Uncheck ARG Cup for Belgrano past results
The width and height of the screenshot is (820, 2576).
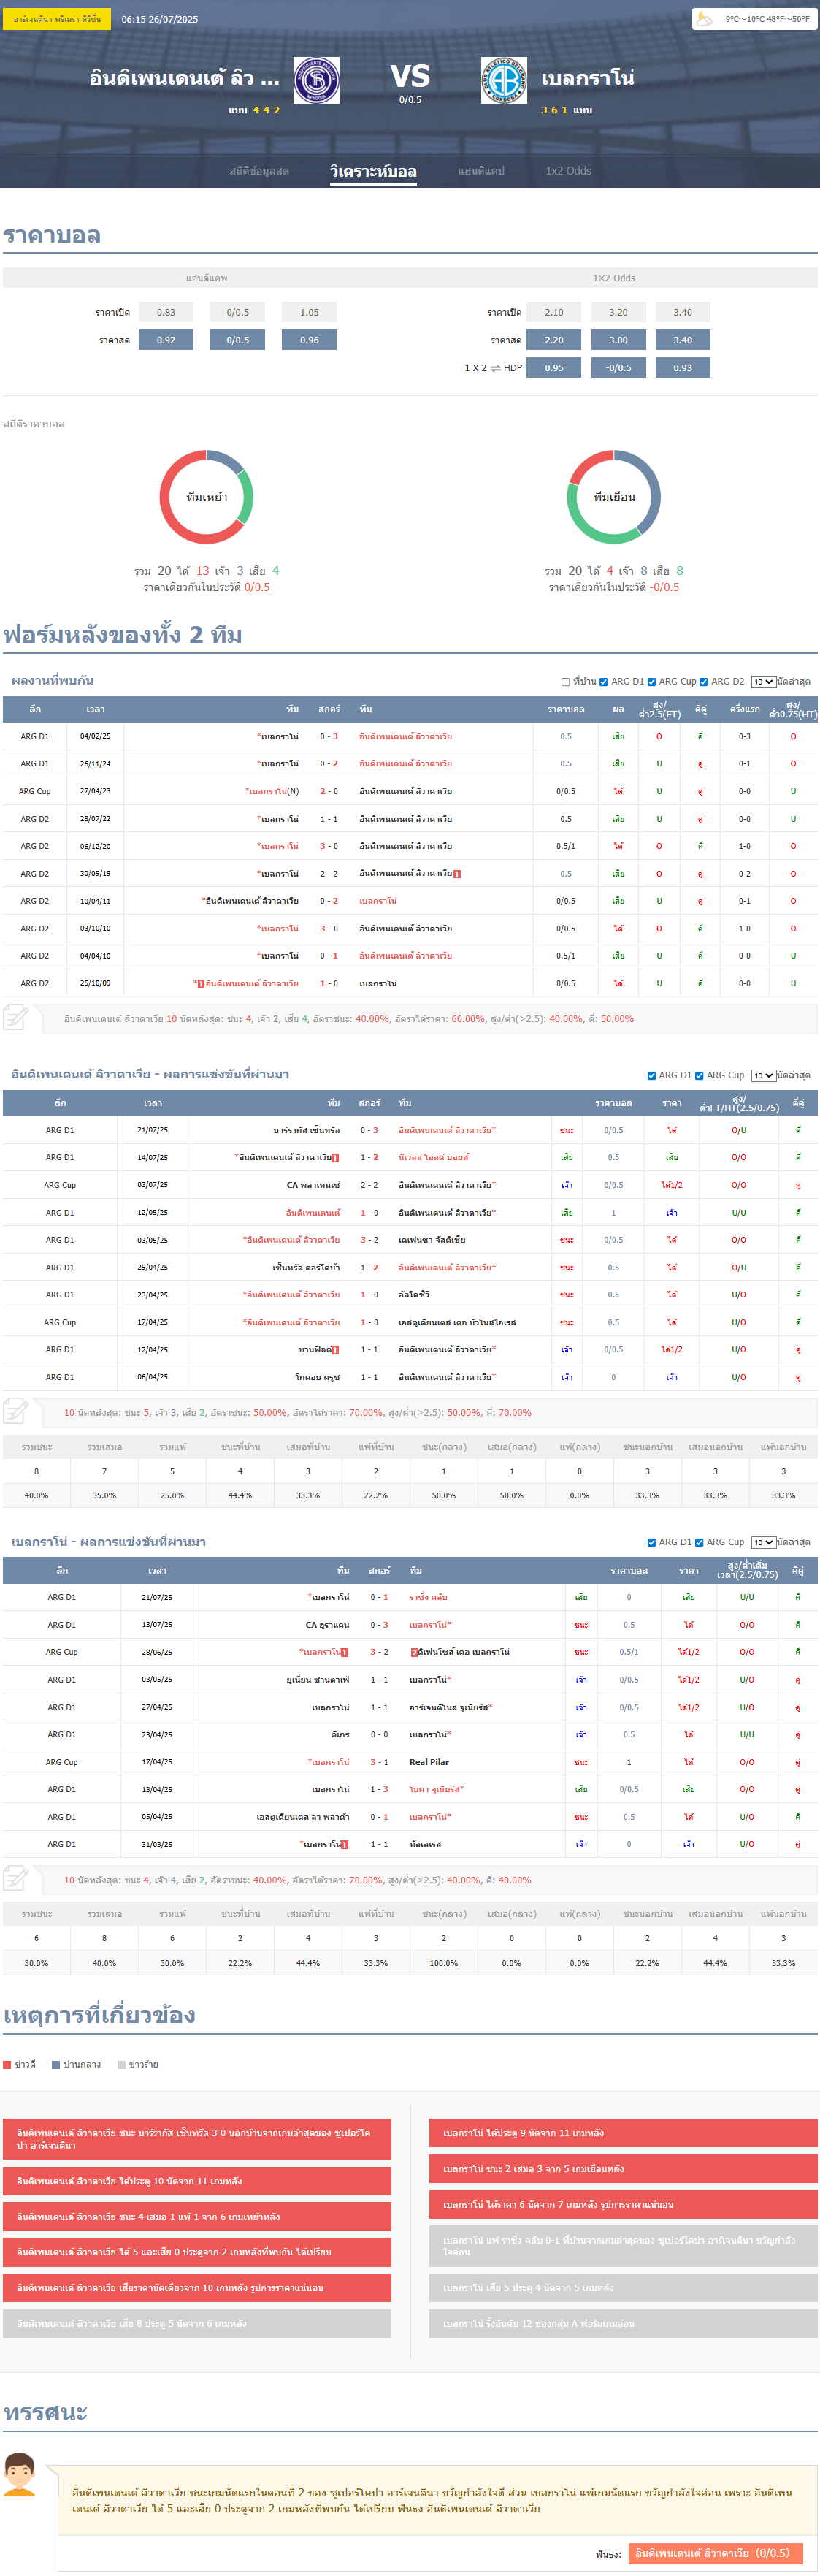point(699,1543)
